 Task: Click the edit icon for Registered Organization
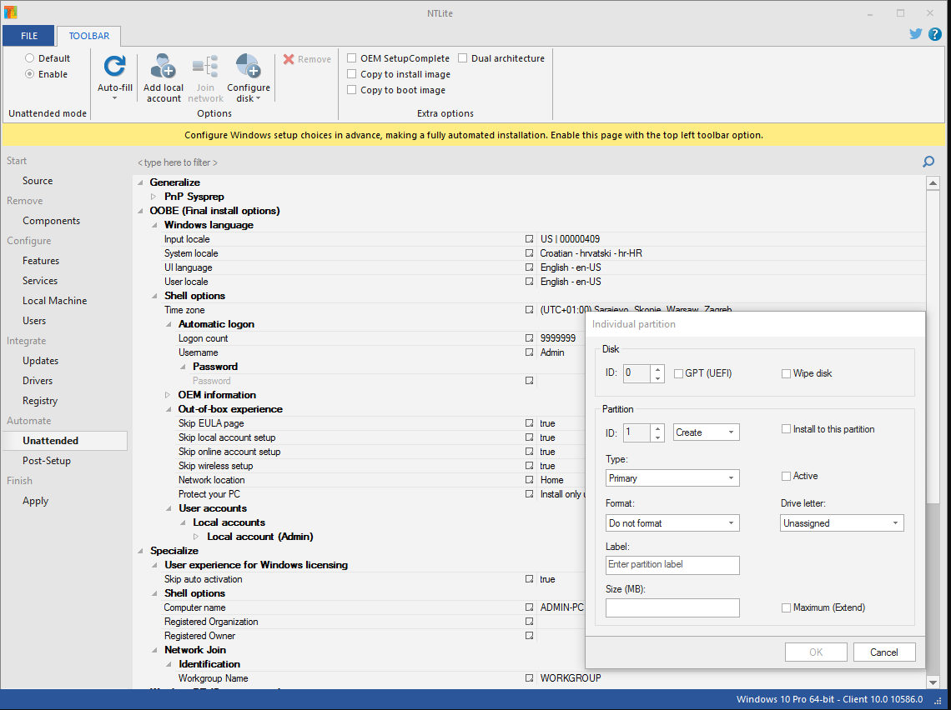point(530,622)
